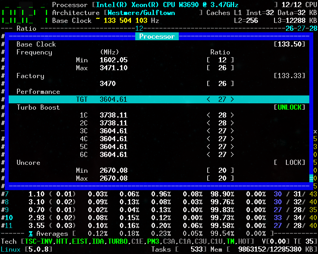Click Factory frequency 3470 value

[108, 84]
